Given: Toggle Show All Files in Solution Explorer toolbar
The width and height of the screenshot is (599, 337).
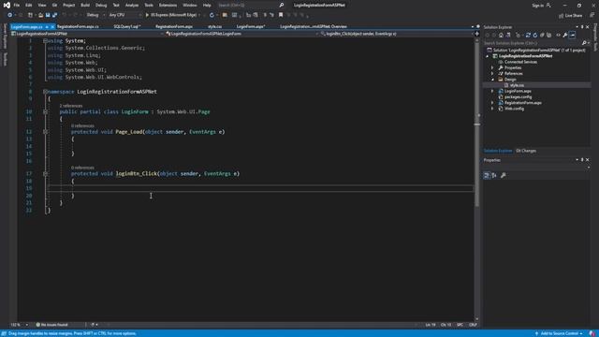Looking at the screenshot, I should pos(549,36).
